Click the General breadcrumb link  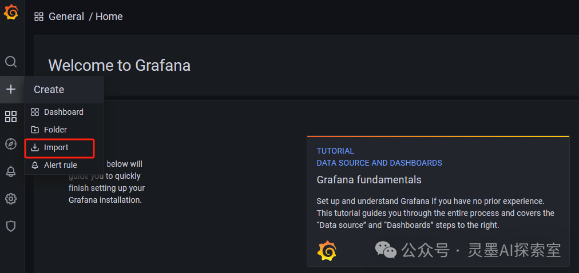click(66, 17)
